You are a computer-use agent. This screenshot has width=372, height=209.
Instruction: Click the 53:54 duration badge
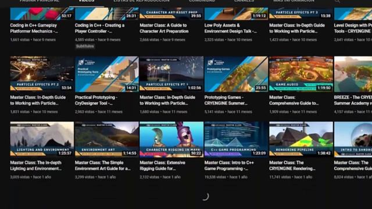click(66, 88)
